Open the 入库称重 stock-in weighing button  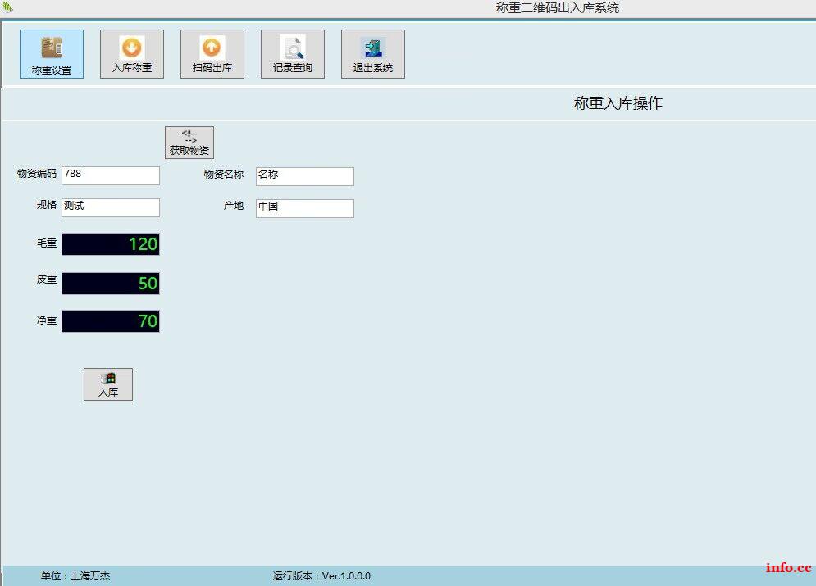click(x=132, y=54)
